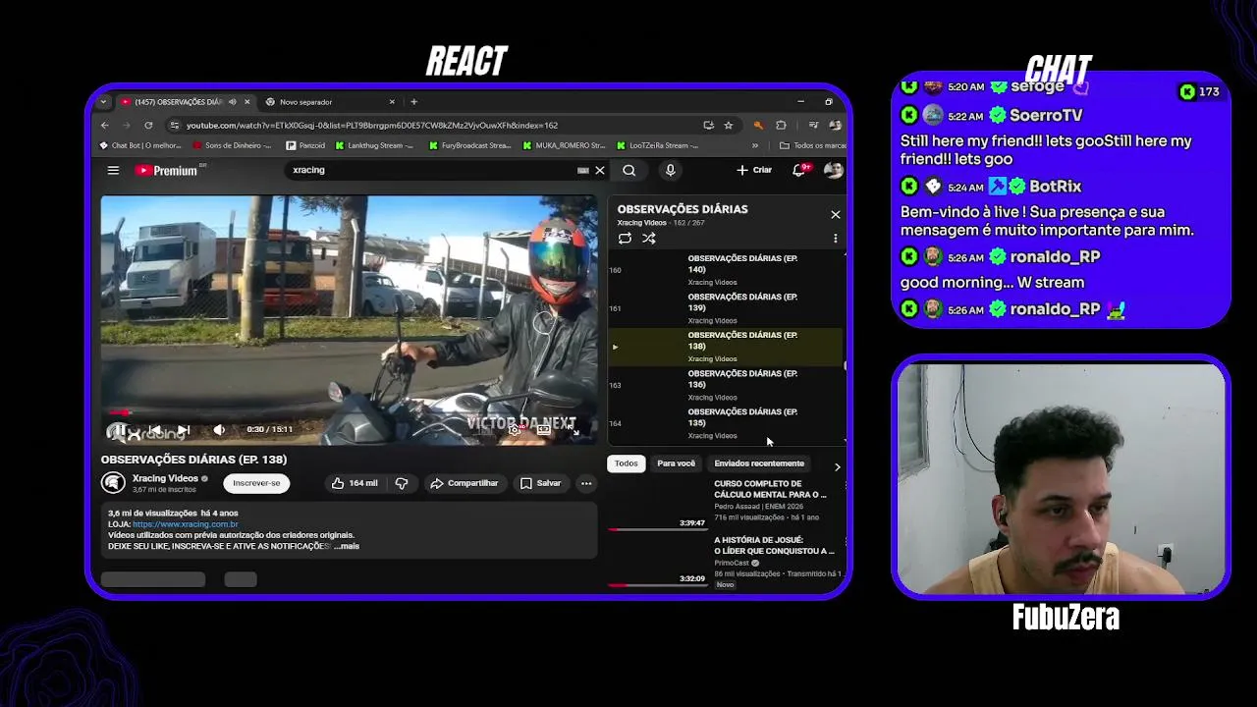Open the Criar create menu

click(754, 170)
